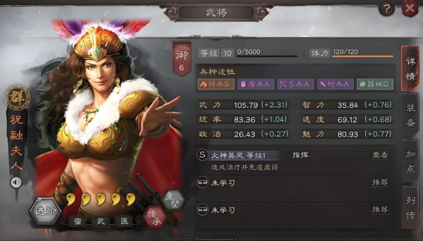Image resolution: width=423 pixels, height=241 pixels.
Task: Mute the general's voice speaker icon
Action: click(16, 183)
